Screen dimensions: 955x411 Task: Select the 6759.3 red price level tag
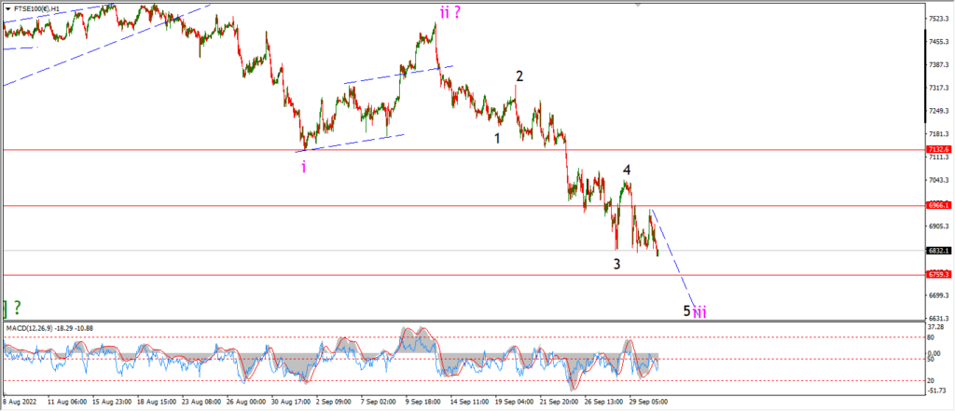[938, 275]
